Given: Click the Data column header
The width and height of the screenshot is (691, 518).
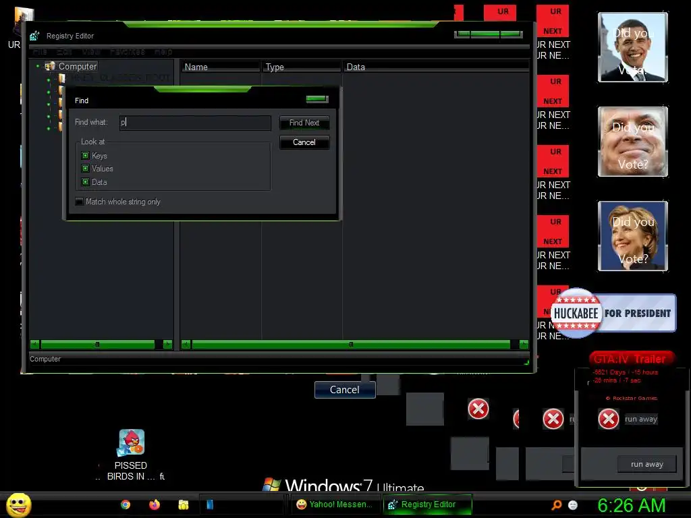Looking at the screenshot, I should coord(437,67).
